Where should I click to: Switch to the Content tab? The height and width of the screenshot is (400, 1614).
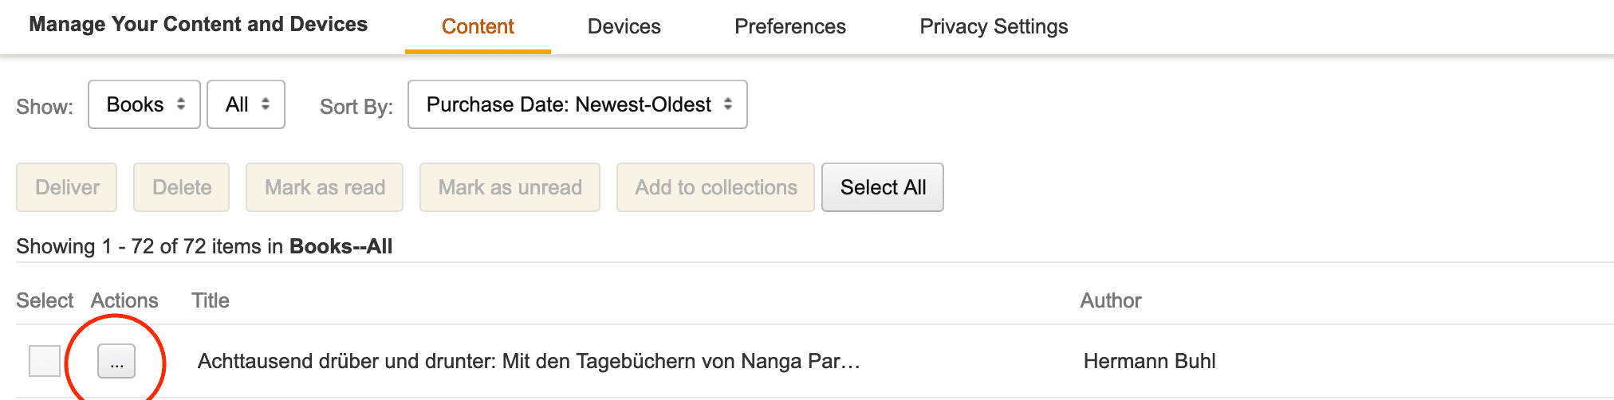(x=478, y=27)
